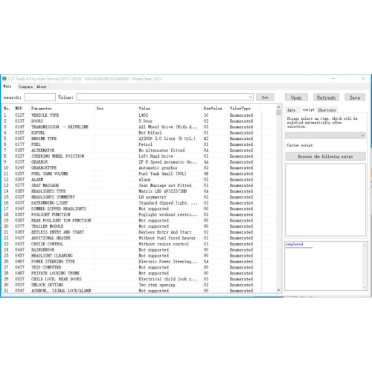Select ACKNOWL. SIGNAL LOCK/ALARM row
Viewport: 372px width, 372px height.
139,291
